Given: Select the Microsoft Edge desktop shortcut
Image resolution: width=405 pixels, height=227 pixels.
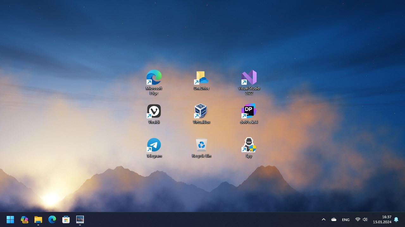Looking at the screenshot, I should tap(154, 82).
